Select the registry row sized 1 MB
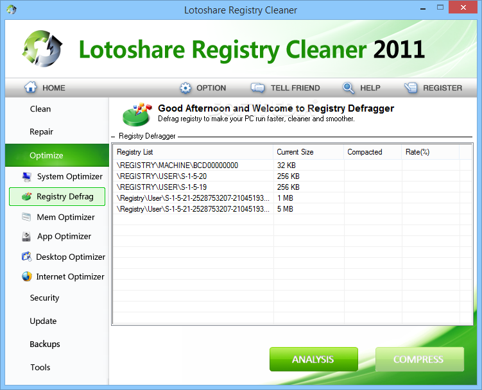Screen dimensions: 482x390 click(292, 198)
